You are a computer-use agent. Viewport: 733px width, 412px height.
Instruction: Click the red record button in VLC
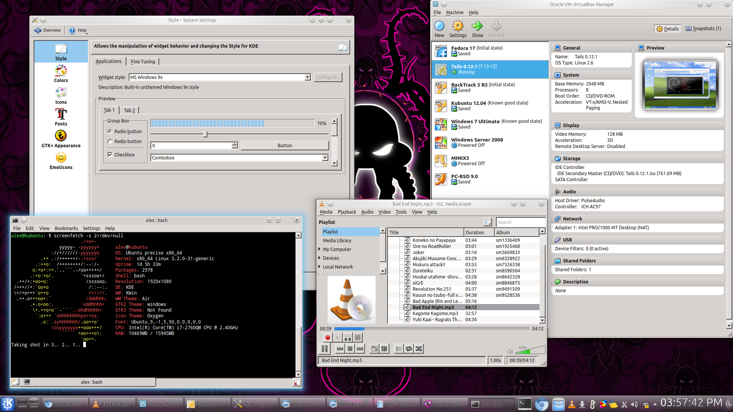coord(328,338)
